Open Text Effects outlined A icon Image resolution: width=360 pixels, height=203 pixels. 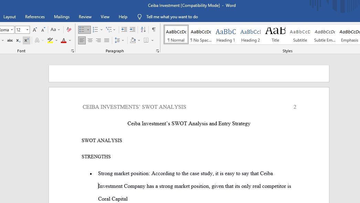pyautogui.click(x=37, y=40)
